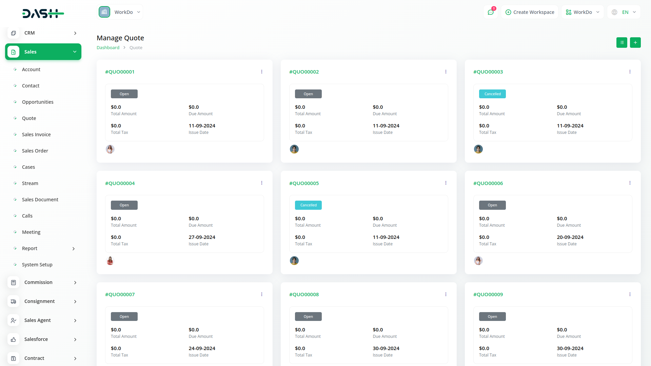Click the Commission calculator icon

pos(13,282)
